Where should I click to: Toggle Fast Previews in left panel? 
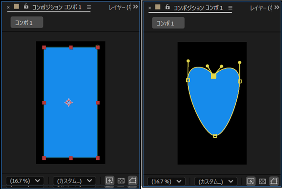(x=110, y=180)
